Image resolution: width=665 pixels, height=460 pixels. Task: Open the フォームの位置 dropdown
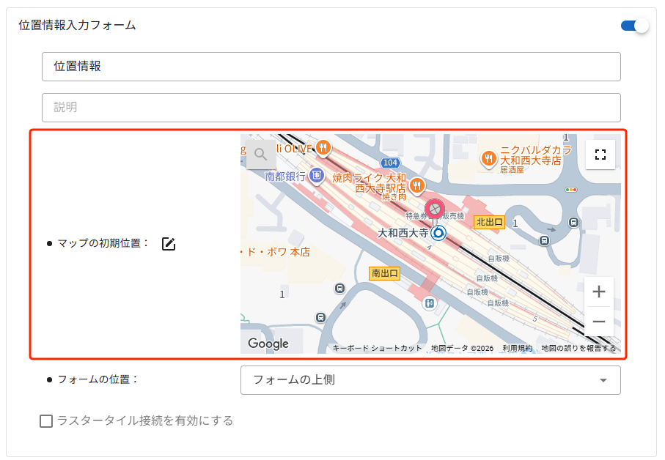tap(430, 380)
